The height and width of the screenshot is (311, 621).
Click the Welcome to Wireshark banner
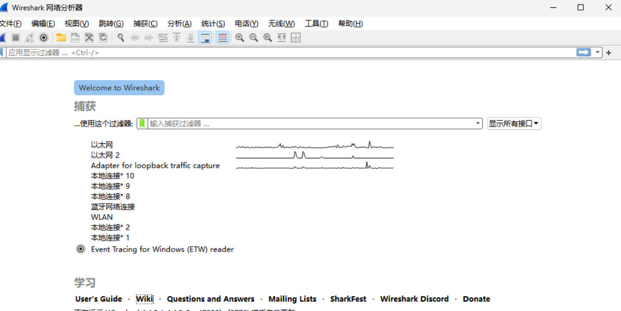coord(119,88)
